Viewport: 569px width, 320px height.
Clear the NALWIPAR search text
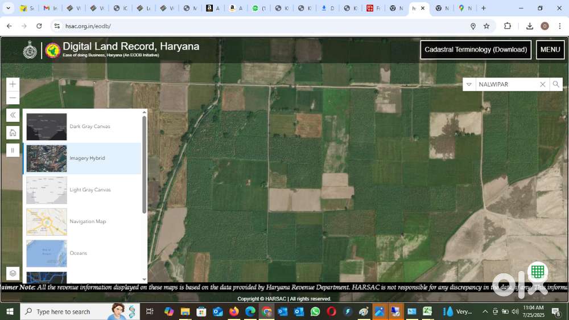click(x=542, y=84)
